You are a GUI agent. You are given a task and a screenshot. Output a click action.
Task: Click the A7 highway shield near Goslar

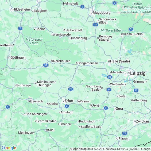20,28
